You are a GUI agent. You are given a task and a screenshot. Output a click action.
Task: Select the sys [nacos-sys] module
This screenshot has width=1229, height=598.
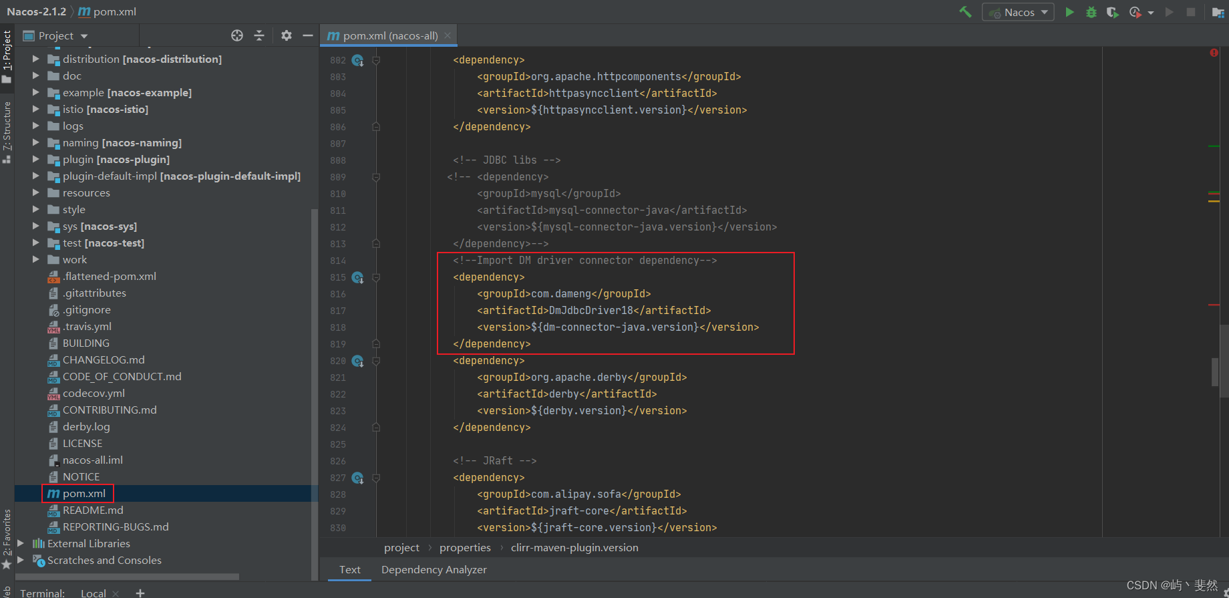[92, 226]
